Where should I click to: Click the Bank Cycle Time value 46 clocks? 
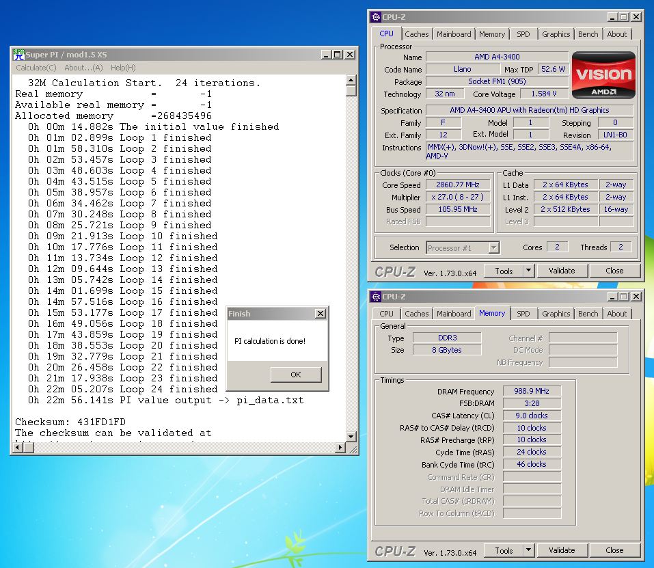532,464
